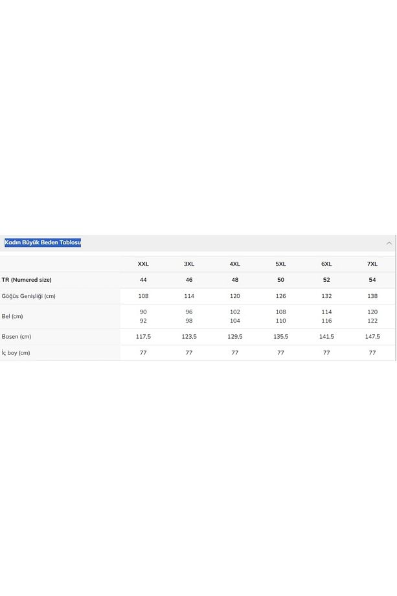Select the 7XL column header
Image resolution: width=397 pixels, height=596 pixels.
coord(372,264)
